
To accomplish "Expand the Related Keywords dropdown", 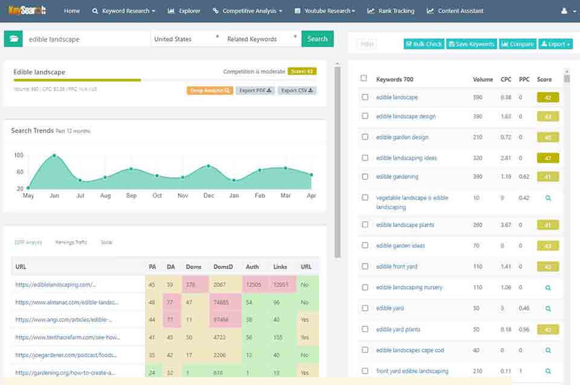I will point(262,39).
